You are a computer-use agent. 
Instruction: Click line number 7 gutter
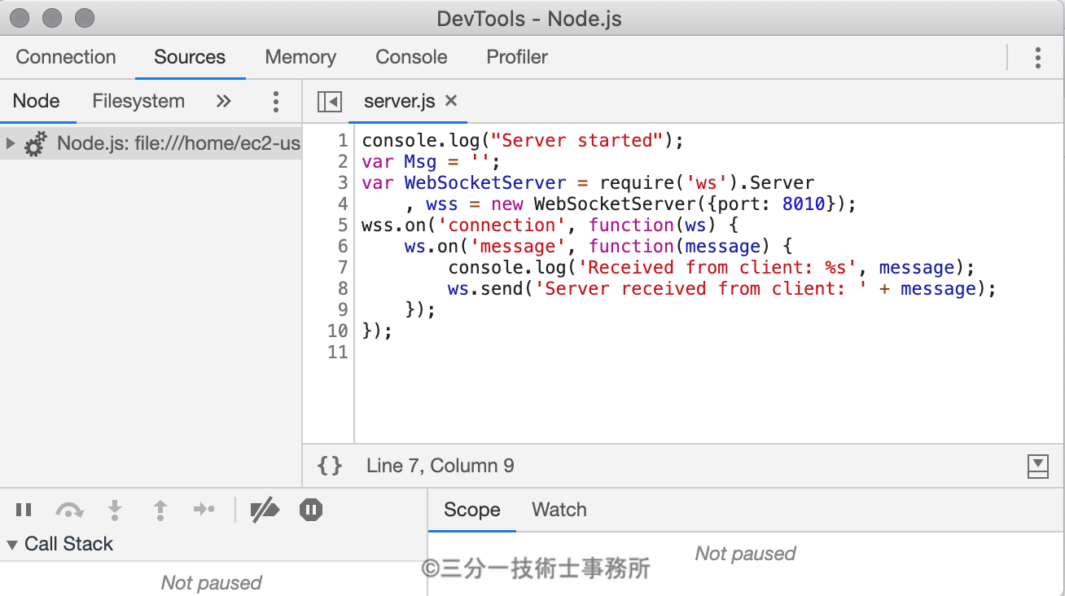342,267
